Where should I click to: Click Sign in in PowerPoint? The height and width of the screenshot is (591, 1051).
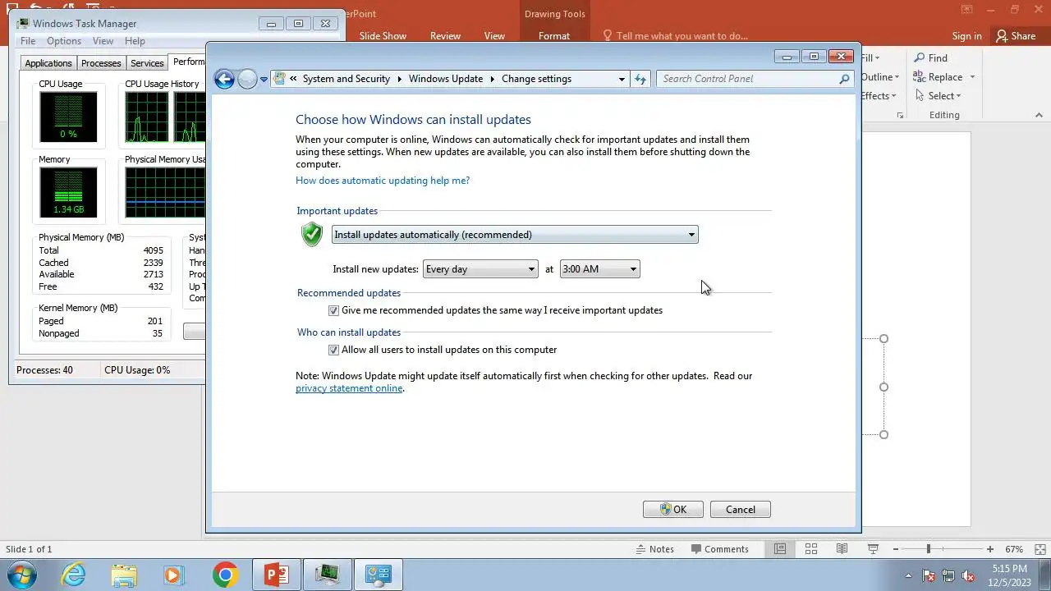(x=966, y=36)
